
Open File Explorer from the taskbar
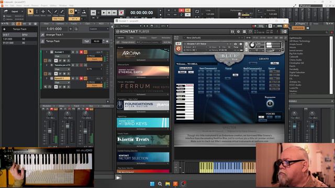[167, 184]
